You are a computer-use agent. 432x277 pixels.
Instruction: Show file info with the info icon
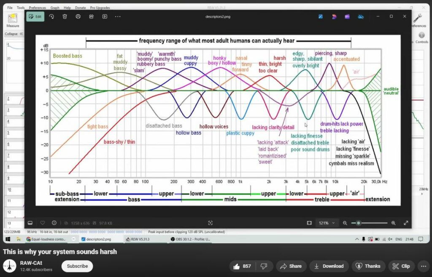(54, 223)
